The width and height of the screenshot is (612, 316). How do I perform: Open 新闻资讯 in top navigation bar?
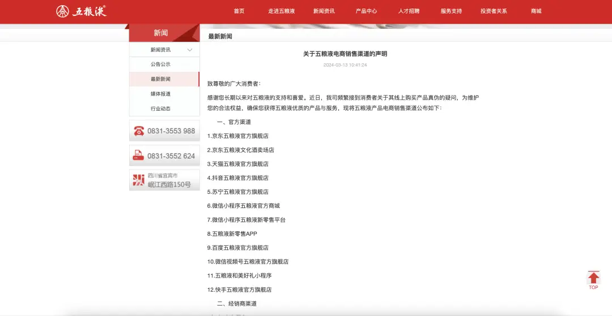pos(324,11)
